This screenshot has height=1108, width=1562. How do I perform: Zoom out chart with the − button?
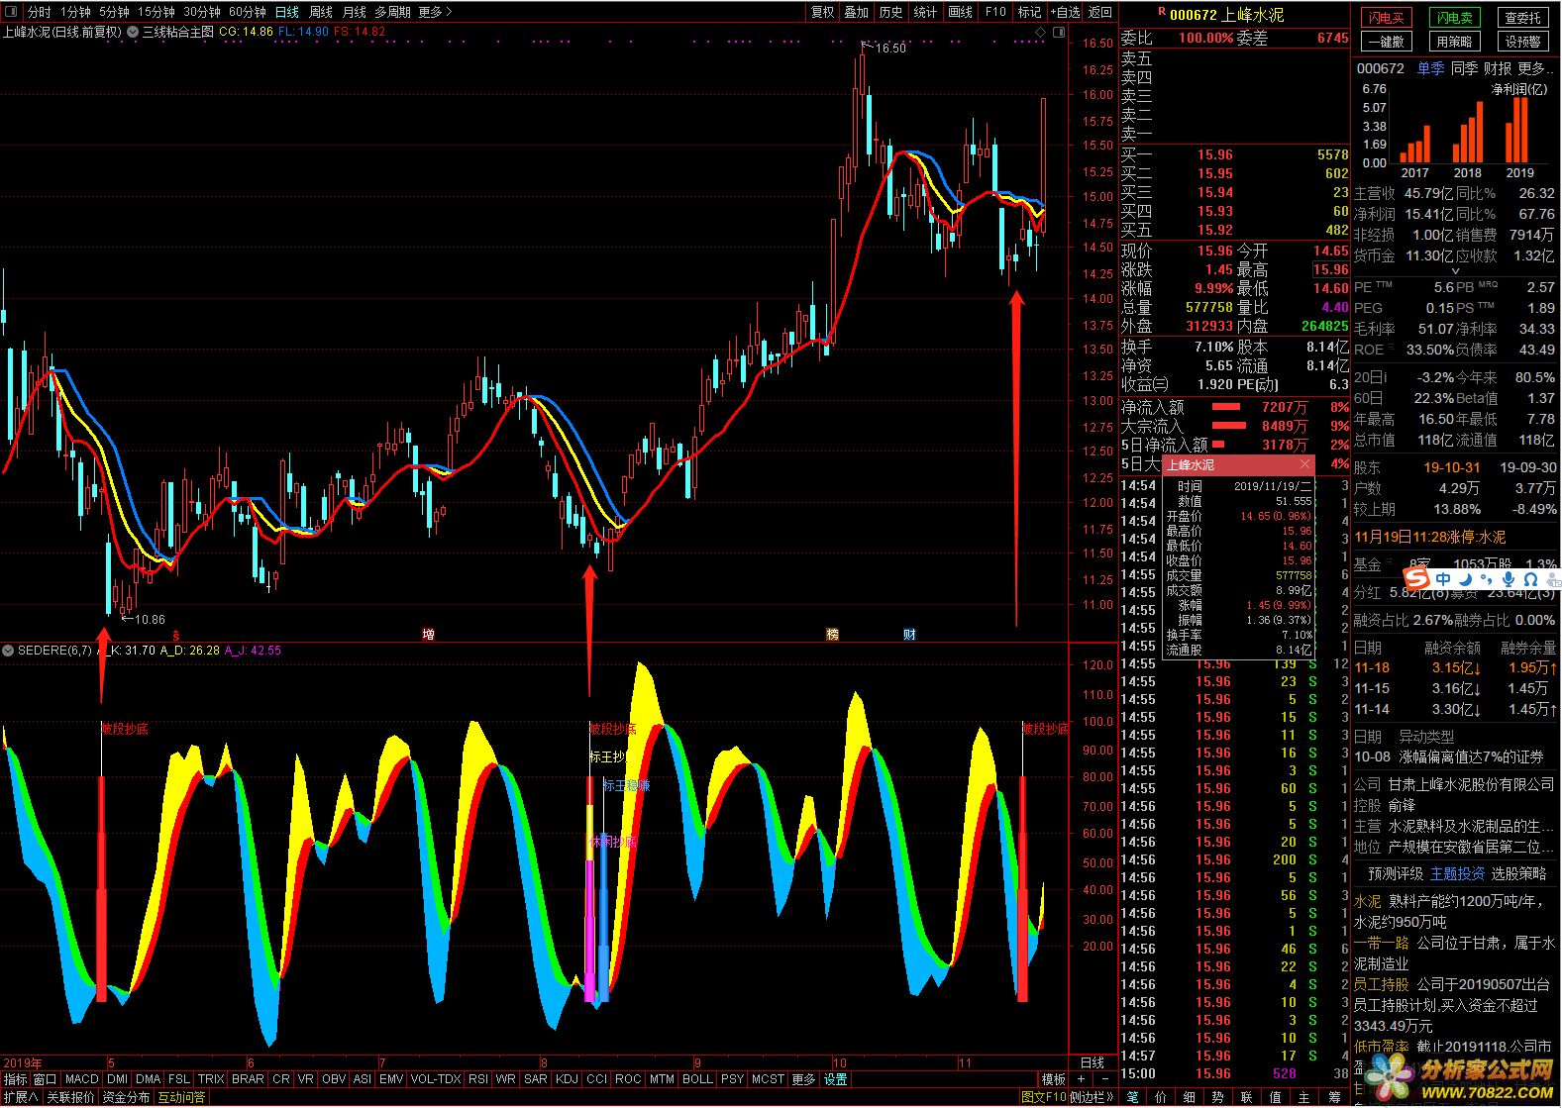[1104, 1079]
